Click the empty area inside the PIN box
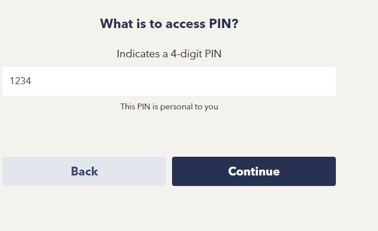378x231 pixels. tap(183, 81)
